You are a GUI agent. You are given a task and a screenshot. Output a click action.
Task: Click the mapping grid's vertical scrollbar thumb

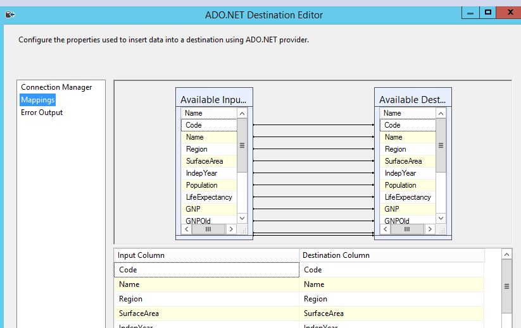pyautogui.click(x=506, y=286)
